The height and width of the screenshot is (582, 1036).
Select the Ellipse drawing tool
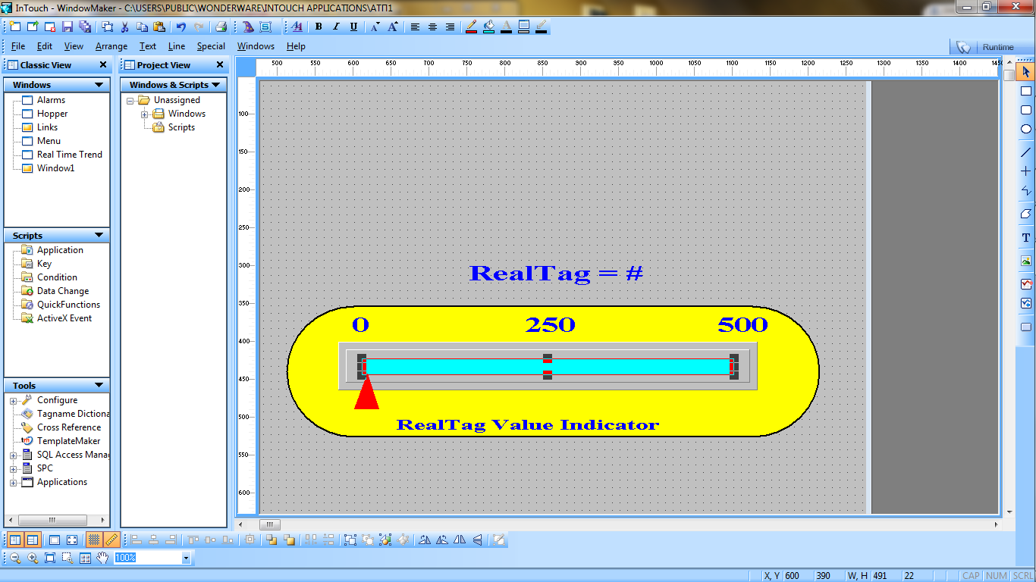1026,129
